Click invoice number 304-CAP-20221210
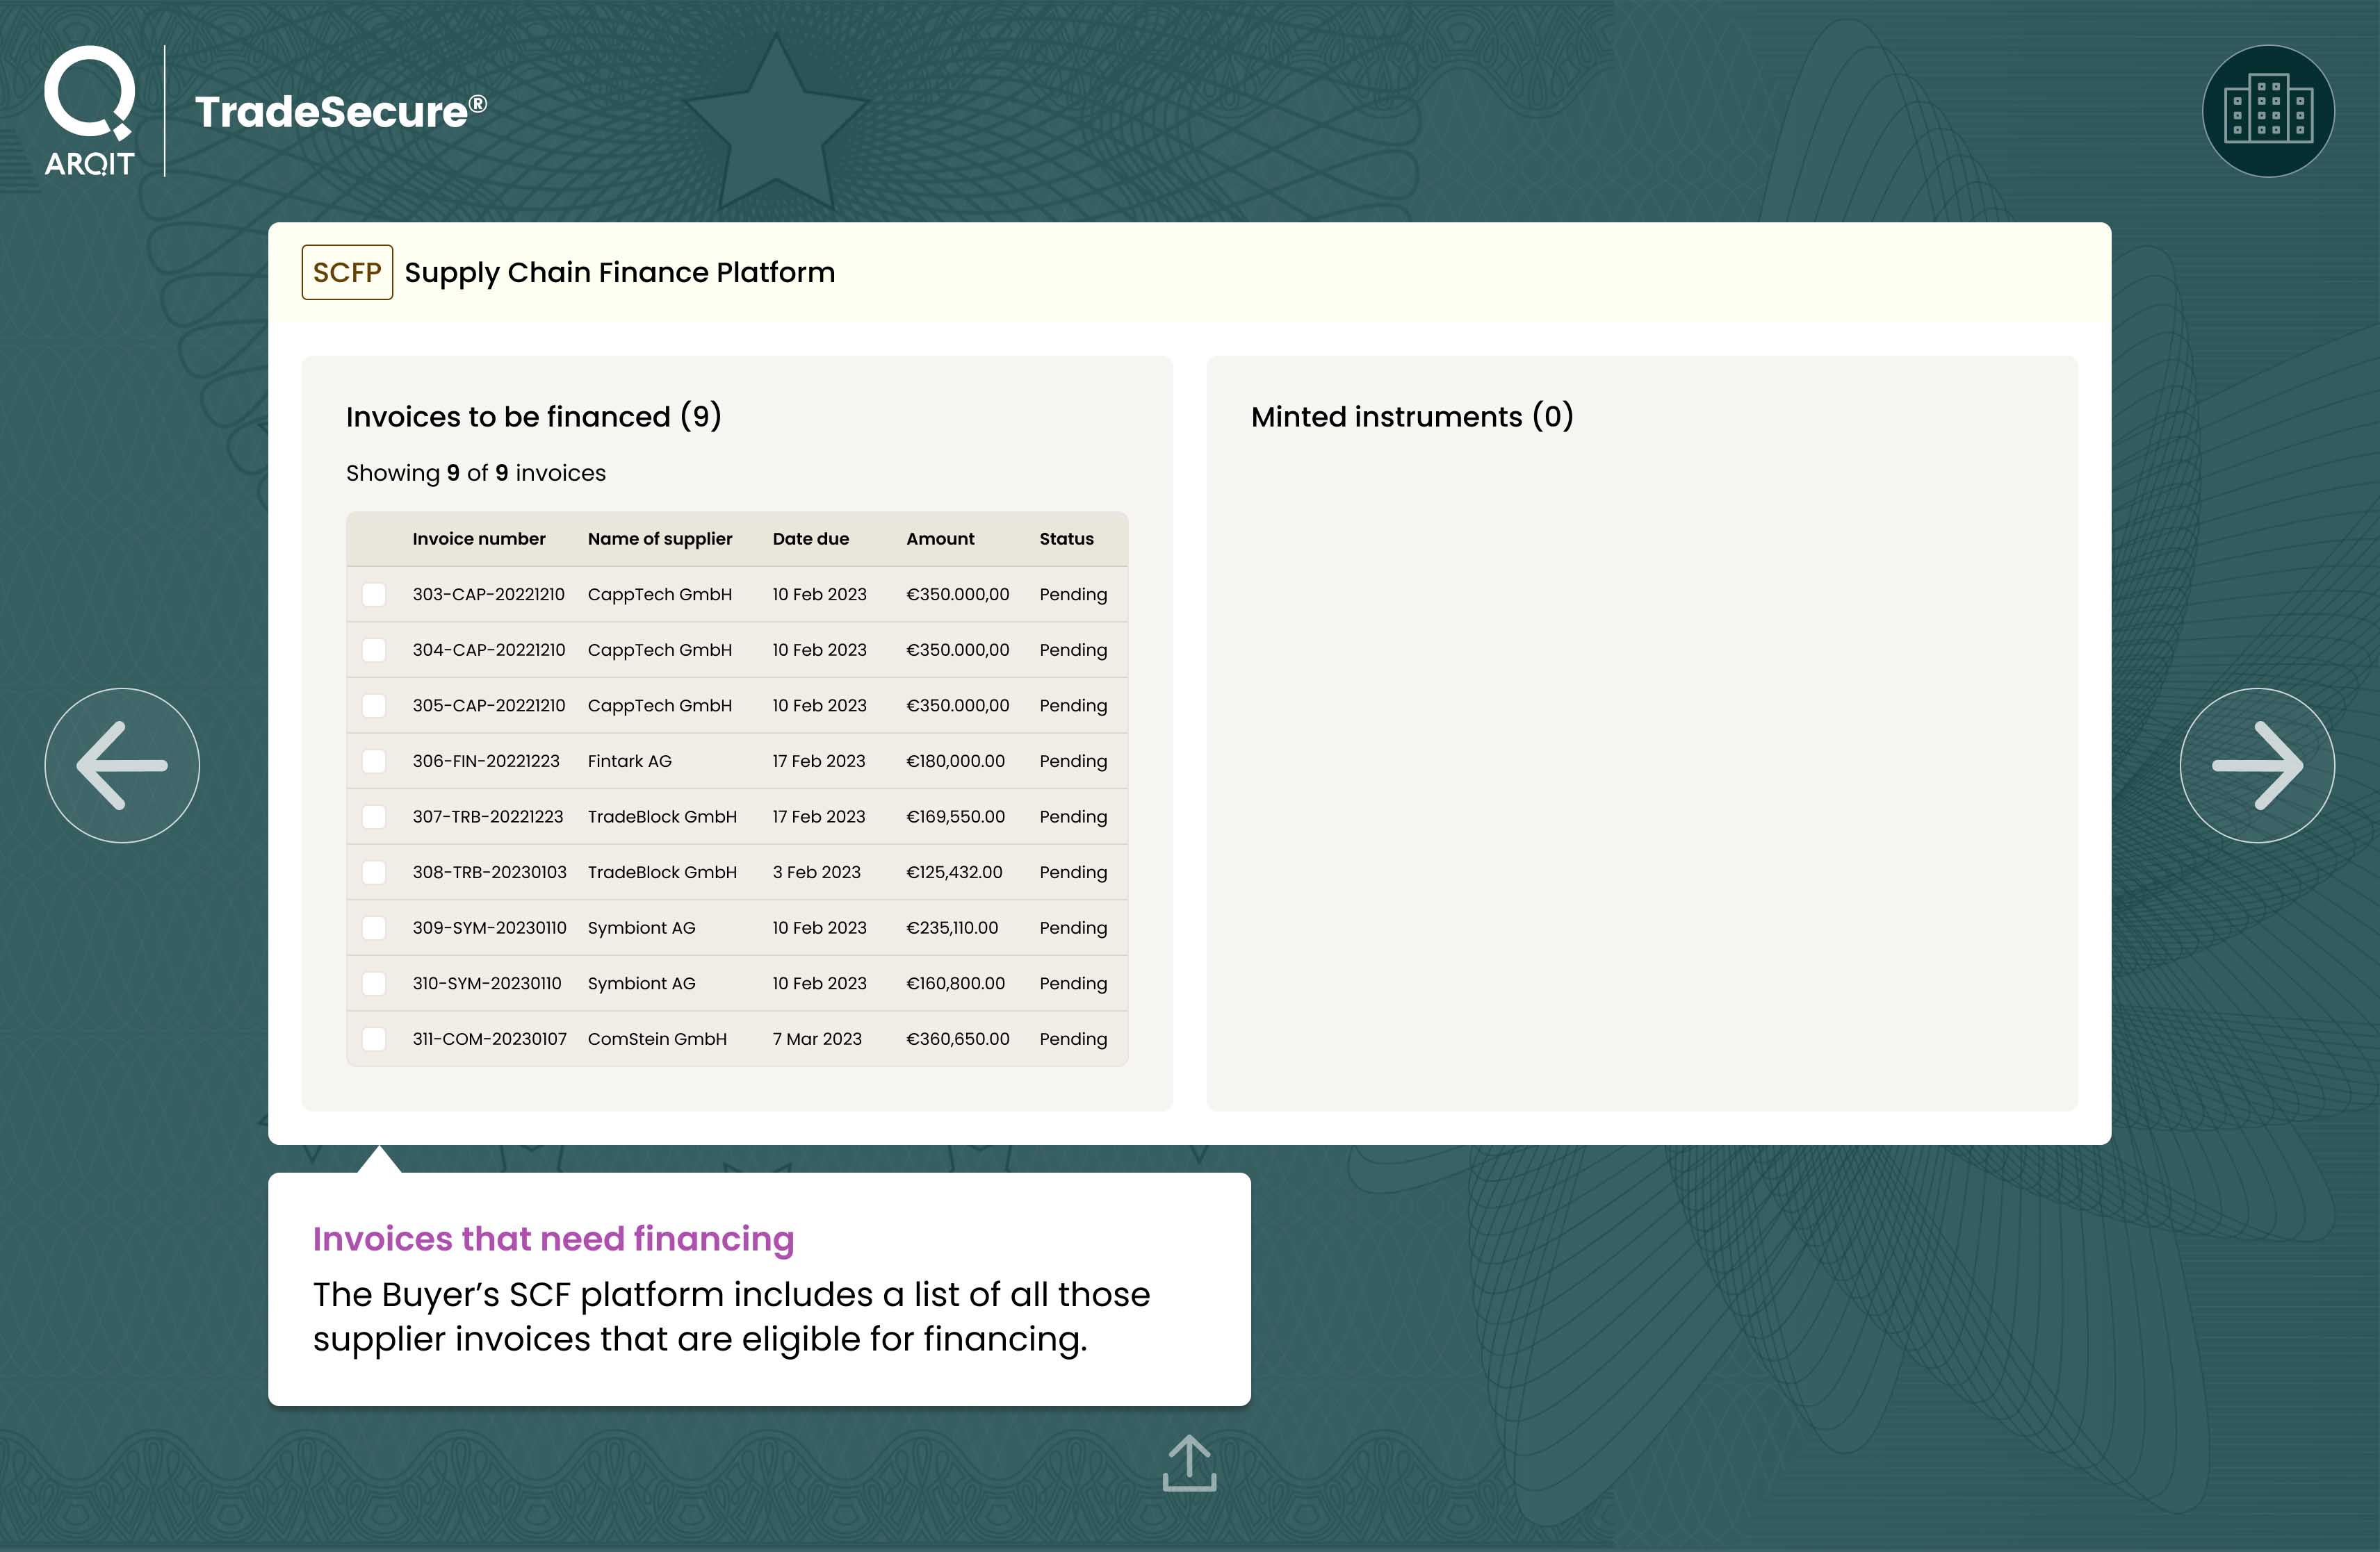2380x1552 pixels. coord(489,650)
